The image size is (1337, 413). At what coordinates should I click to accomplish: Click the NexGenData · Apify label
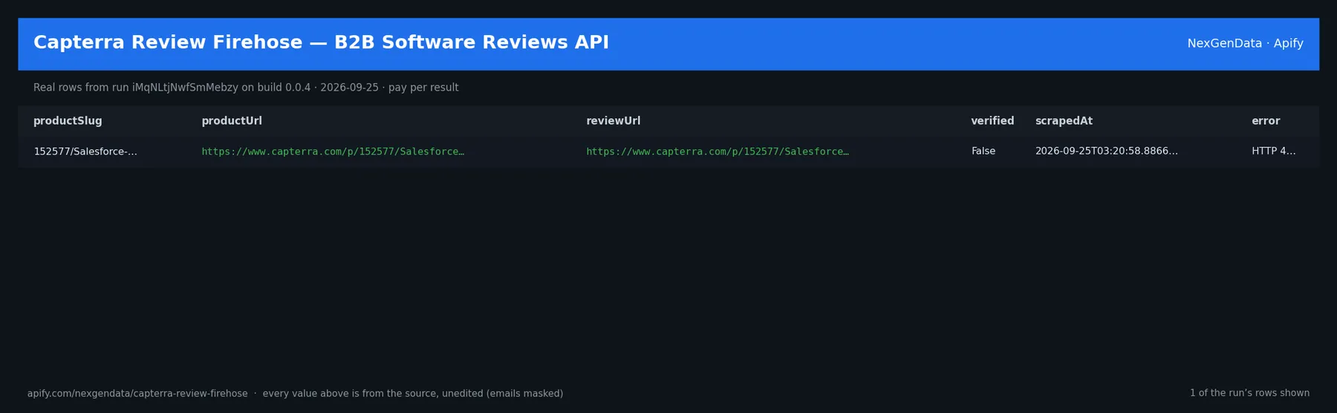point(1245,44)
